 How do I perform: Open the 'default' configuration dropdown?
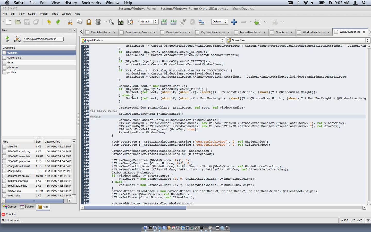[x=149, y=22]
